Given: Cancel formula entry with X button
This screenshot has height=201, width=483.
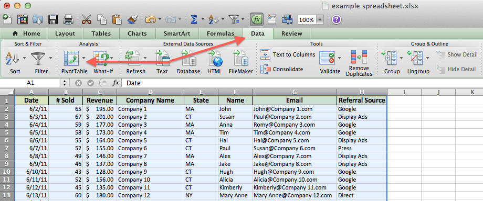Looking at the screenshot, I should (79, 83).
